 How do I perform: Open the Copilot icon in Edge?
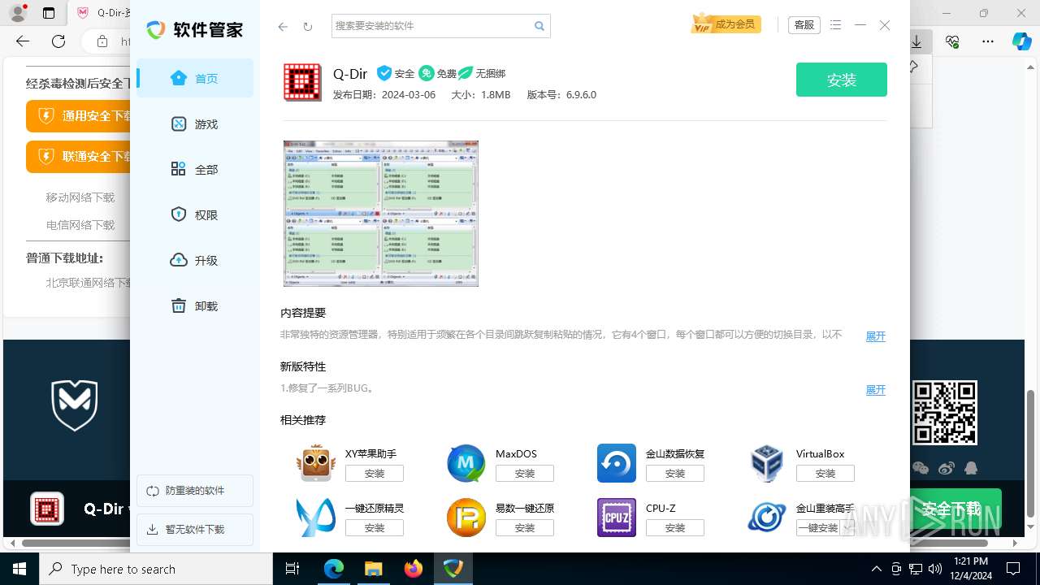point(1021,41)
